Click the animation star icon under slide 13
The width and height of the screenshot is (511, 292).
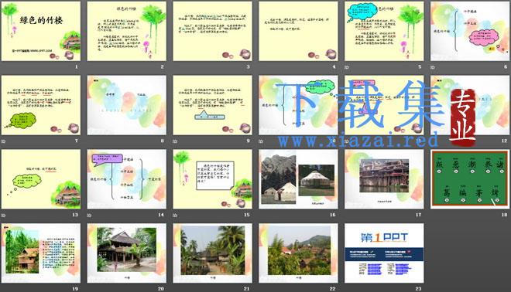click(x=4, y=215)
